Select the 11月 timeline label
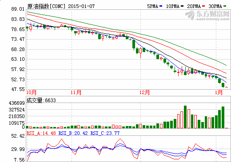This screenshot has height=162, width=231. click(x=76, y=92)
